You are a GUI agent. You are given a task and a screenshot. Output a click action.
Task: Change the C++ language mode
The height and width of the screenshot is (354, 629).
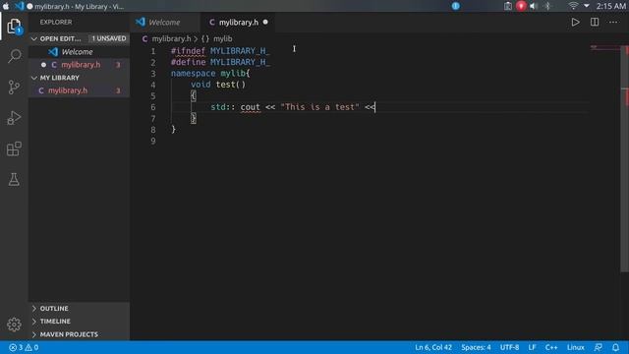coord(551,347)
